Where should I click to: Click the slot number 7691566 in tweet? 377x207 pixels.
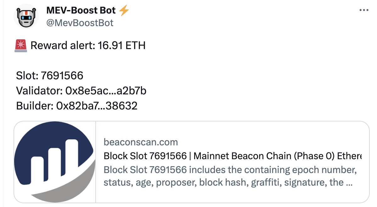[x=62, y=76]
